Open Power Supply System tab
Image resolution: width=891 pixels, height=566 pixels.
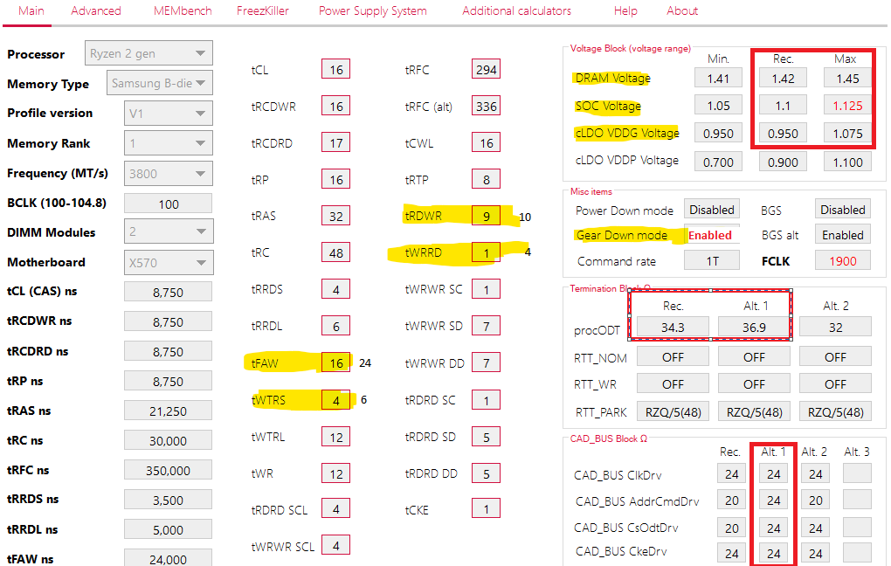[x=372, y=10]
